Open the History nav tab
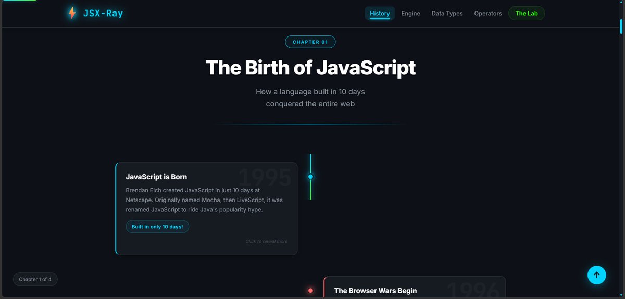The width and height of the screenshot is (625, 299). [x=380, y=14]
